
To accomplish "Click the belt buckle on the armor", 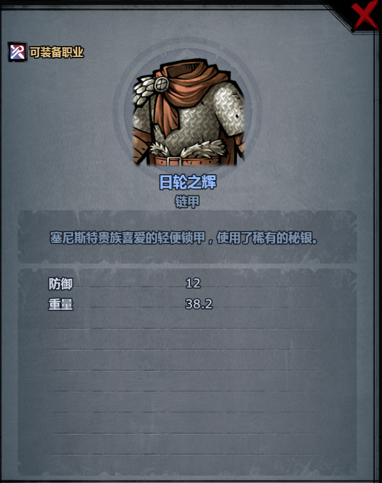I will (x=174, y=161).
